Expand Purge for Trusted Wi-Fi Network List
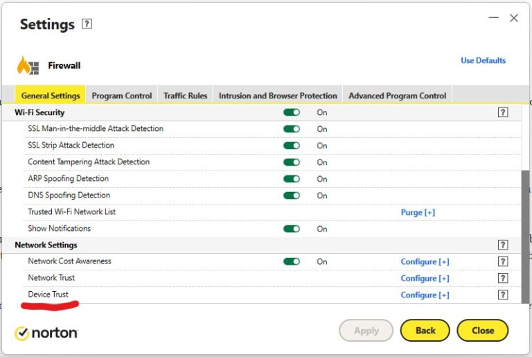This screenshot has height=357, width=532. click(418, 212)
